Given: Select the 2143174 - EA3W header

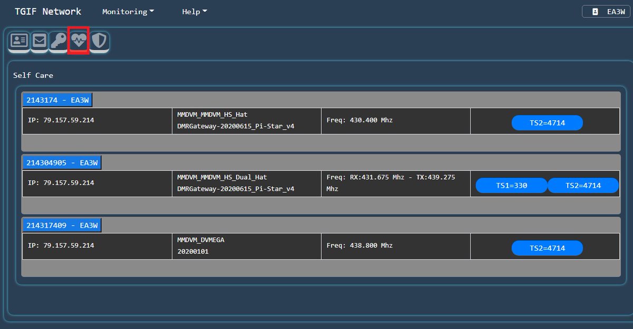Looking at the screenshot, I should point(58,100).
